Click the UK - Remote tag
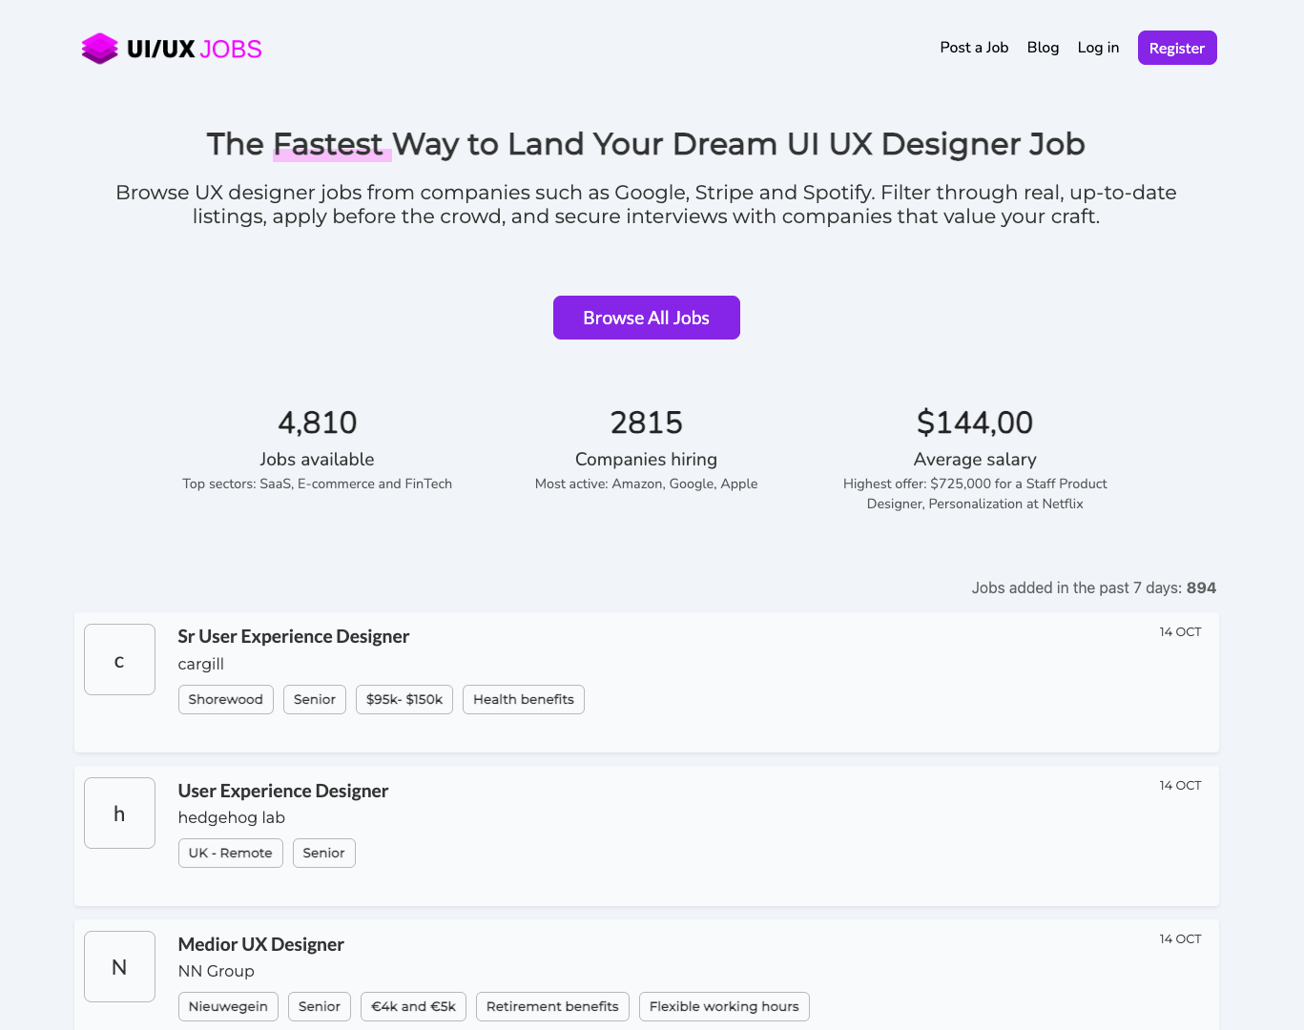The image size is (1304, 1030). tap(230, 853)
